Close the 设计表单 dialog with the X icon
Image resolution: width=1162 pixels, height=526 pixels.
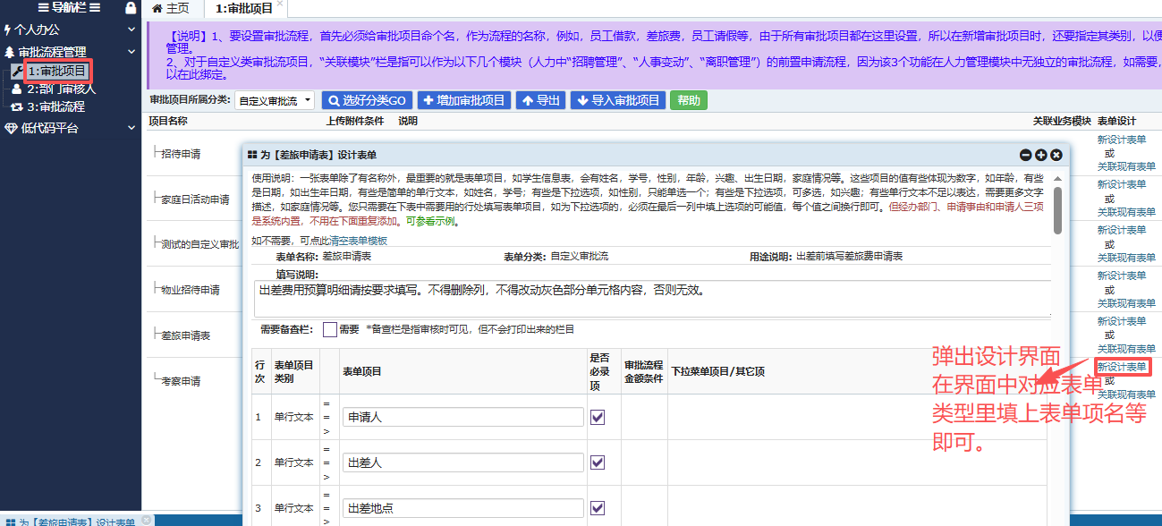[1056, 155]
